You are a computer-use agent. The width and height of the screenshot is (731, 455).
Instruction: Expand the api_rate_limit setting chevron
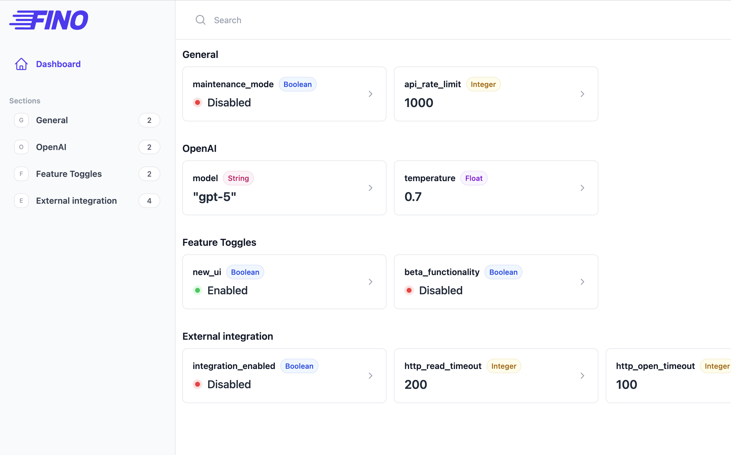(x=582, y=94)
